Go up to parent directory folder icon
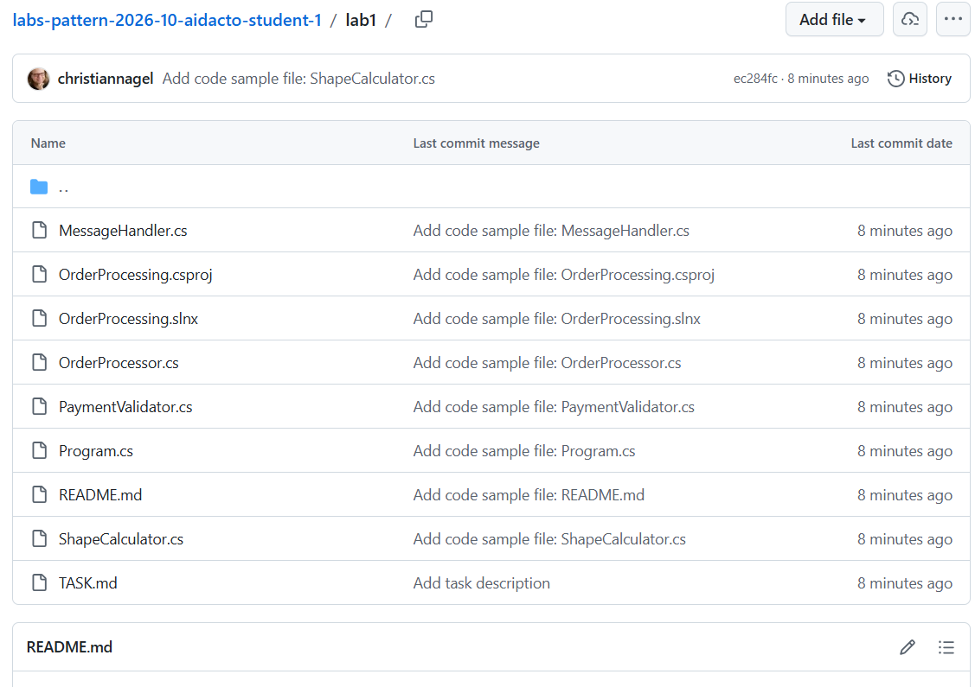 click(39, 187)
